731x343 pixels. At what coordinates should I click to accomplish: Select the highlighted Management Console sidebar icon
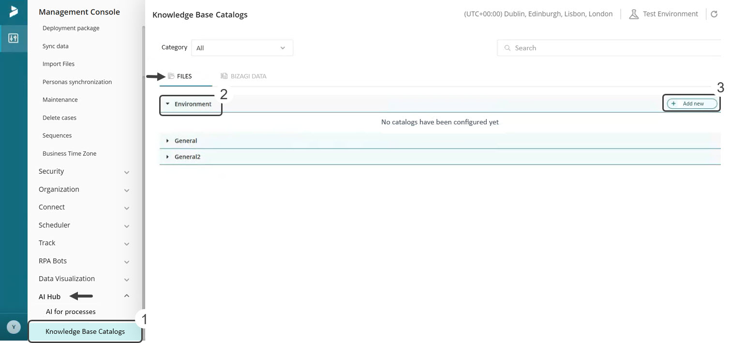(13, 38)
